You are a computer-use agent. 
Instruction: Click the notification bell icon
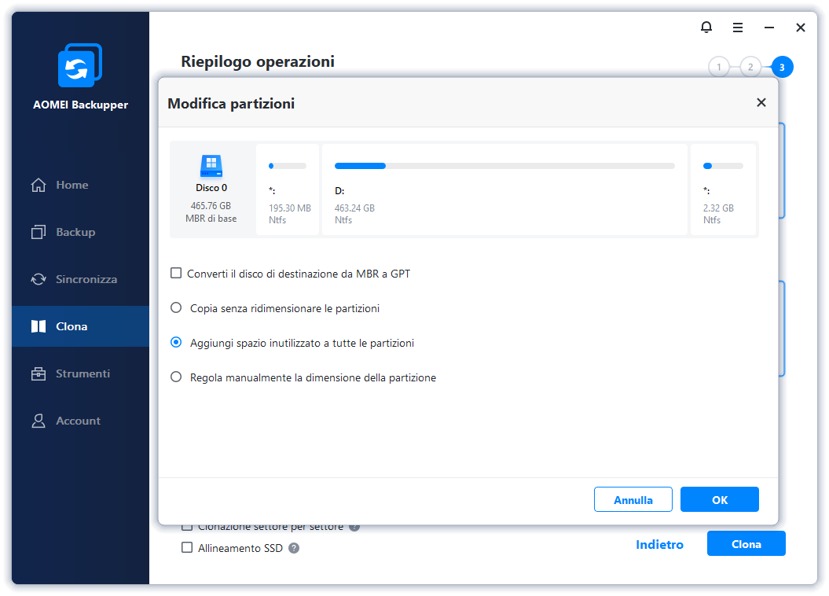(x=706, y=28)
